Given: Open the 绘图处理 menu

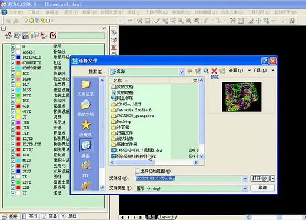Looking at the screenshot, I should (112, 12).
